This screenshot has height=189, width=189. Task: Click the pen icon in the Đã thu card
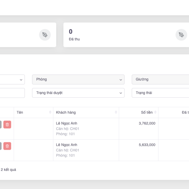tap(181, 35)
